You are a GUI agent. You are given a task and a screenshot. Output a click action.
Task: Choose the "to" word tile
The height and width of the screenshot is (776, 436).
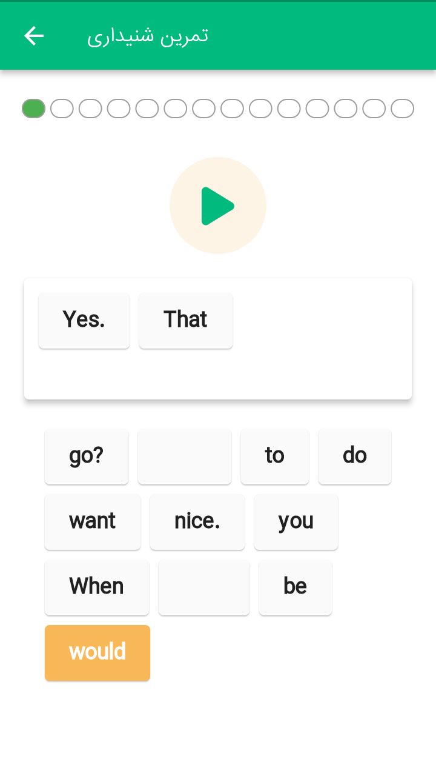(x=275, y=456)
